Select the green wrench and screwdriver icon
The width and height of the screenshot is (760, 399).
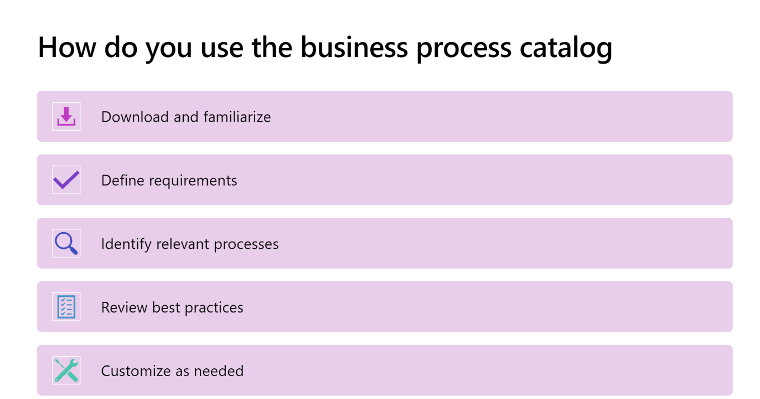66,370
